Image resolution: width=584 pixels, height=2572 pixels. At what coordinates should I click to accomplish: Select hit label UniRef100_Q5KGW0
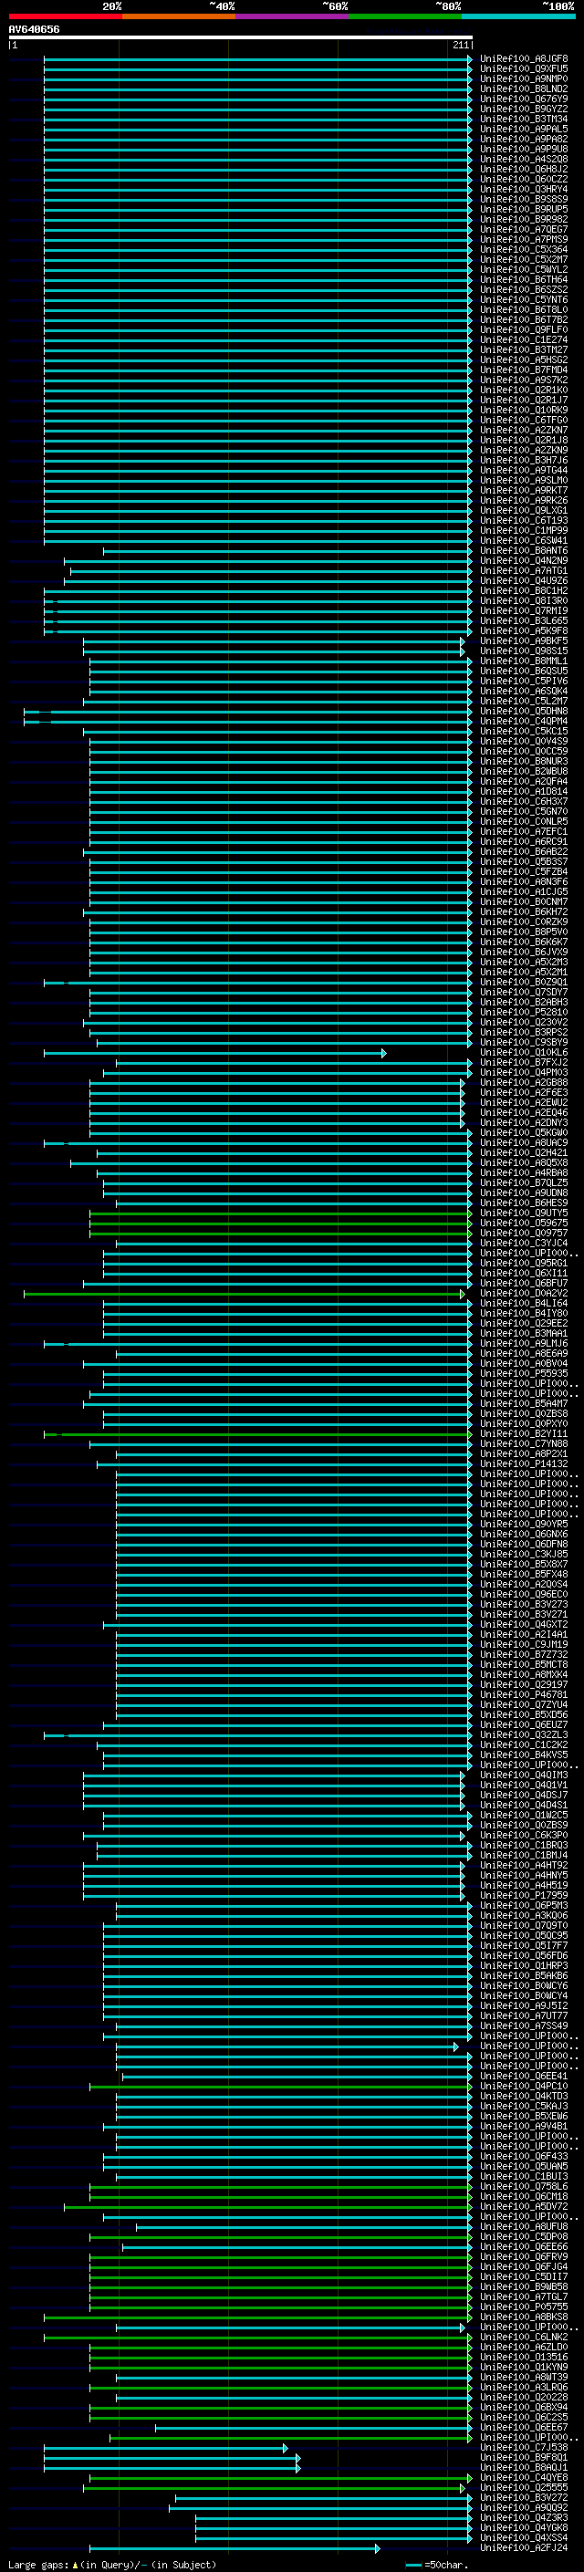(523, 1133)
